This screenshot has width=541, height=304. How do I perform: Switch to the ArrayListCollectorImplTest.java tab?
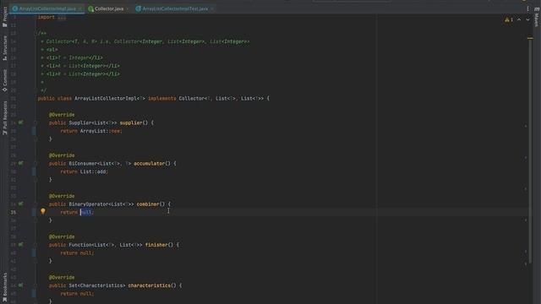(x=175, y=8)
